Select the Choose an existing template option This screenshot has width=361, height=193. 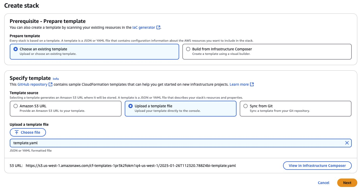15,49
